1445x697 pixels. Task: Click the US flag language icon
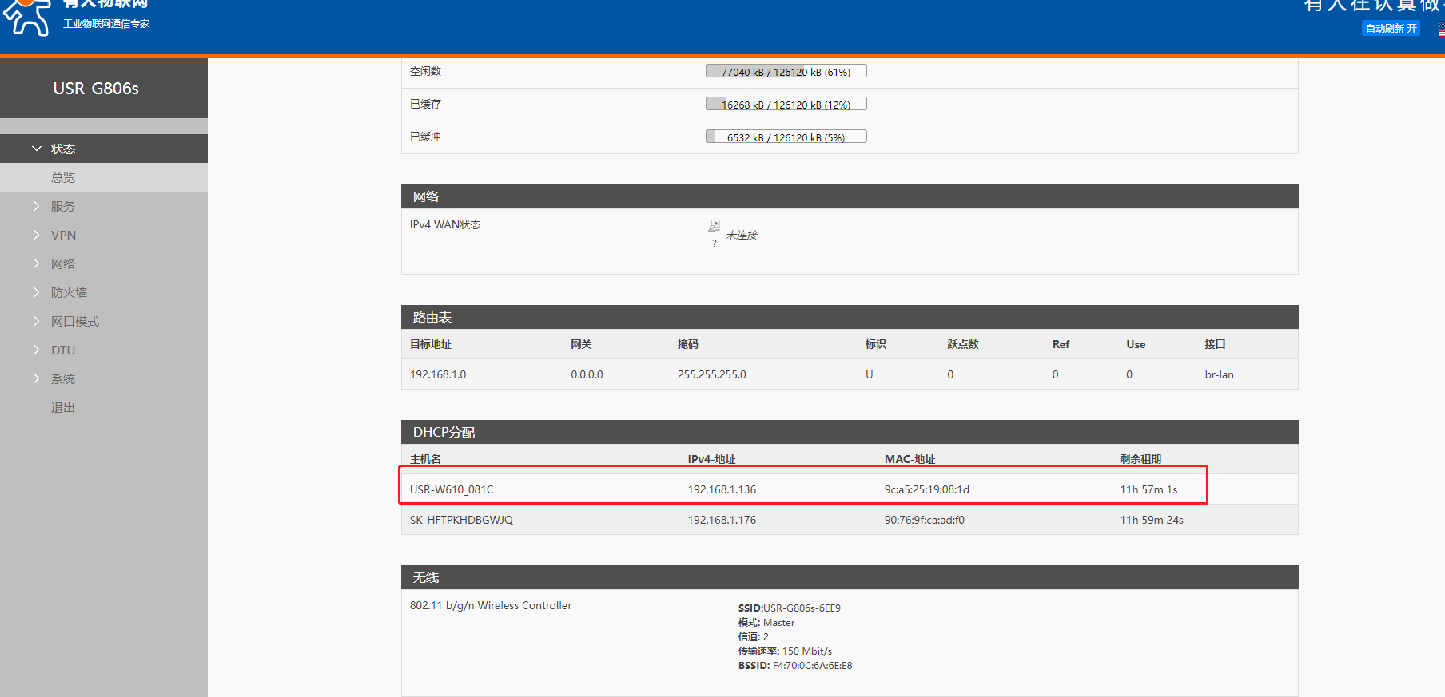(x=1440, y=31)
